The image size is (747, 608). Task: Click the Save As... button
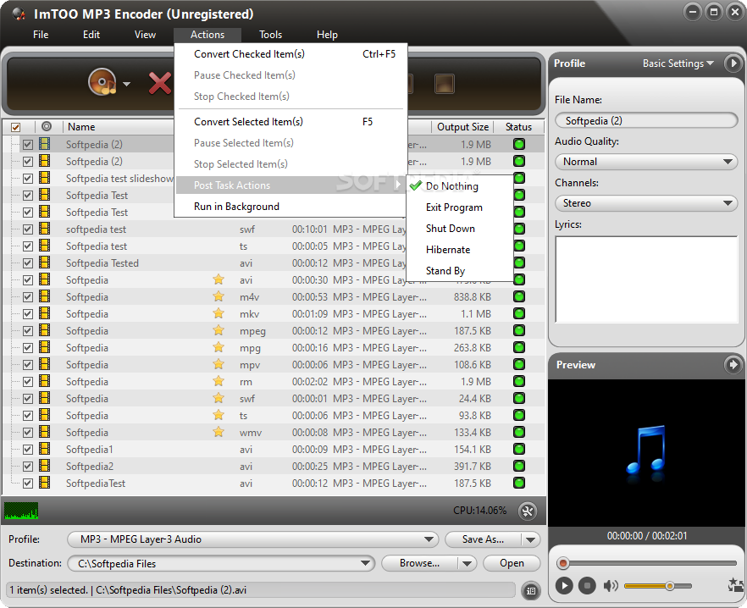(x=483, y=539)
